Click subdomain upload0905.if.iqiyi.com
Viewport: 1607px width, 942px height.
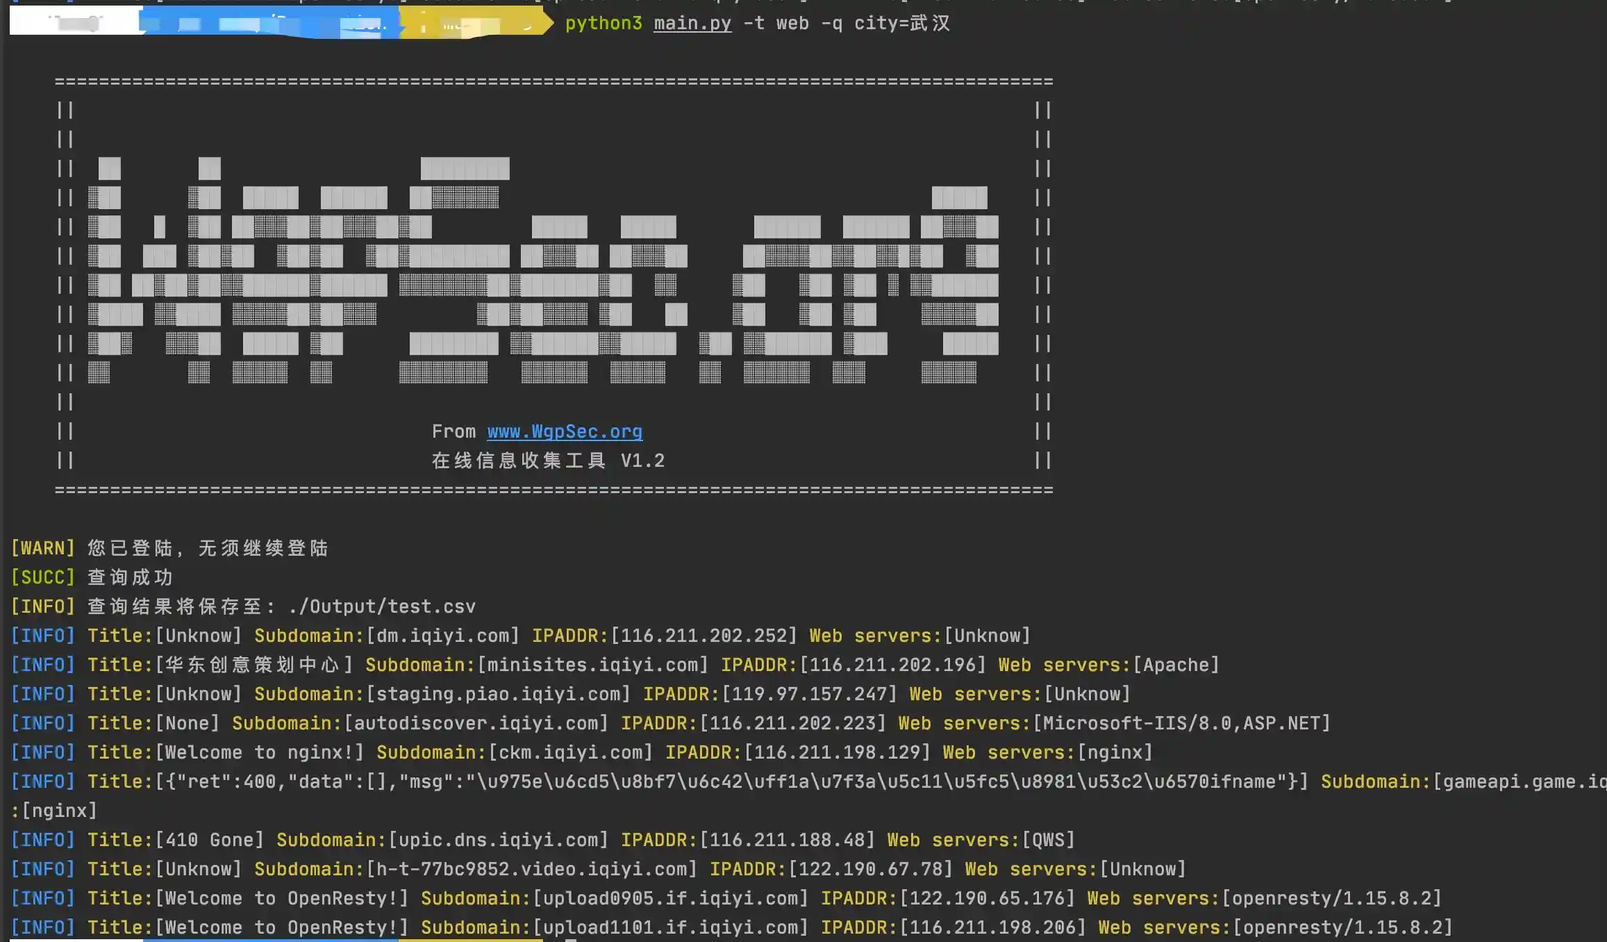670,898
